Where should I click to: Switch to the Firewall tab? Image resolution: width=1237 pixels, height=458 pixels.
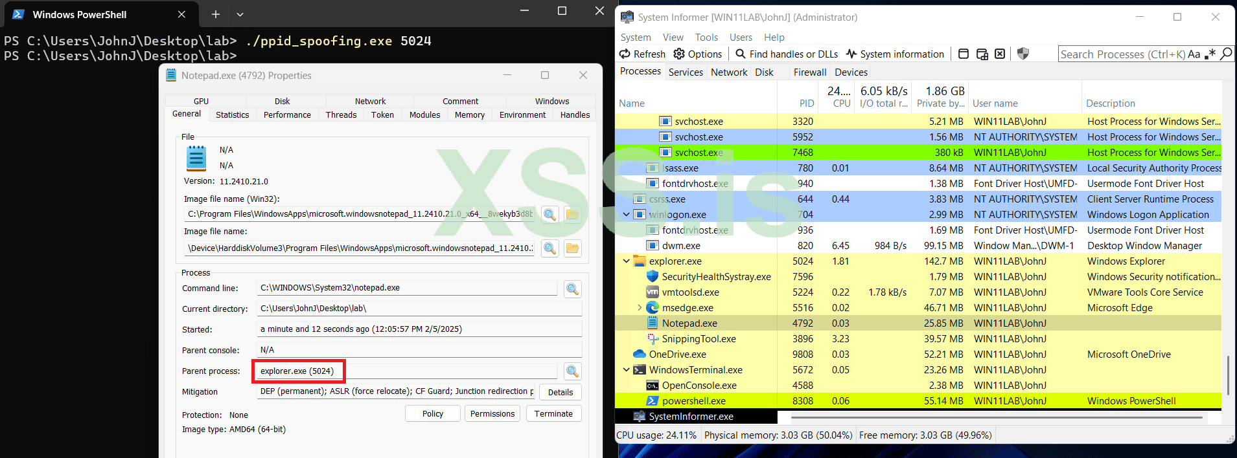[810, 72]
